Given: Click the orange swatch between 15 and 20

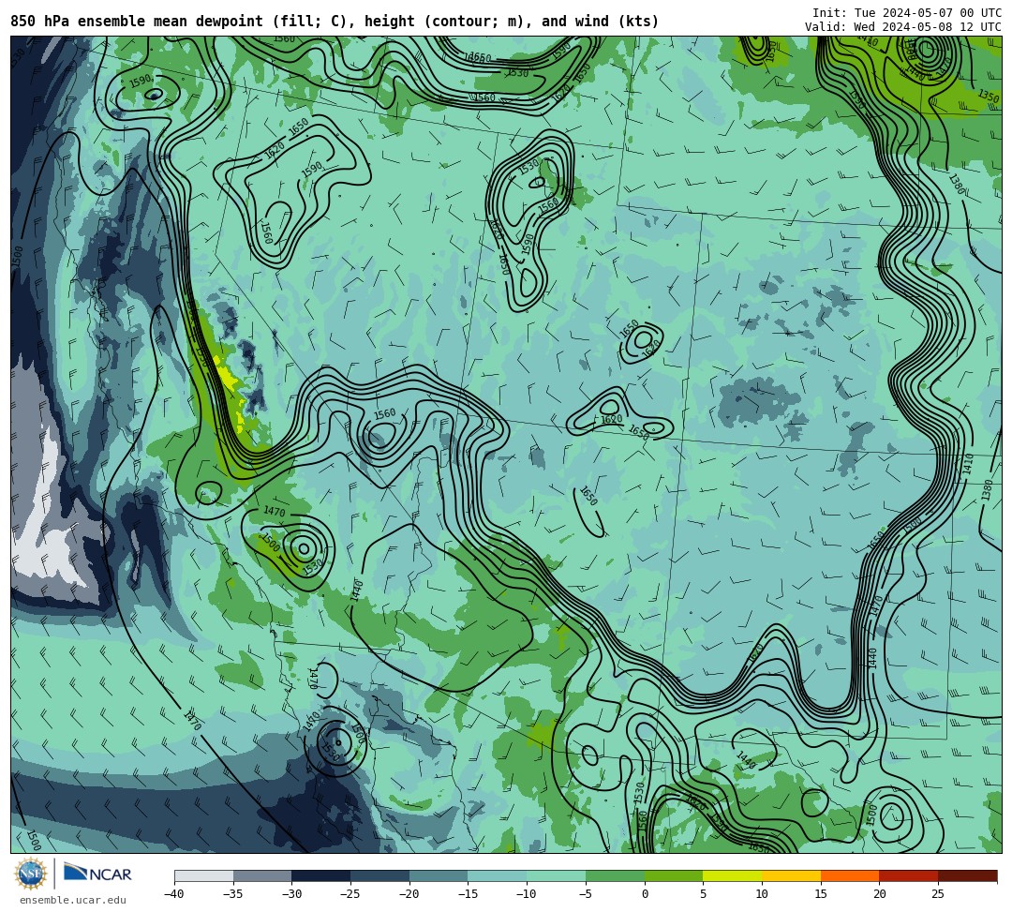Looking at the screenshot, I should point(850,875).
